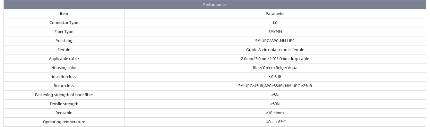This screenshot has height=127, width=430.
Task: Select the Polishing row label
Action: coord(64,41)
